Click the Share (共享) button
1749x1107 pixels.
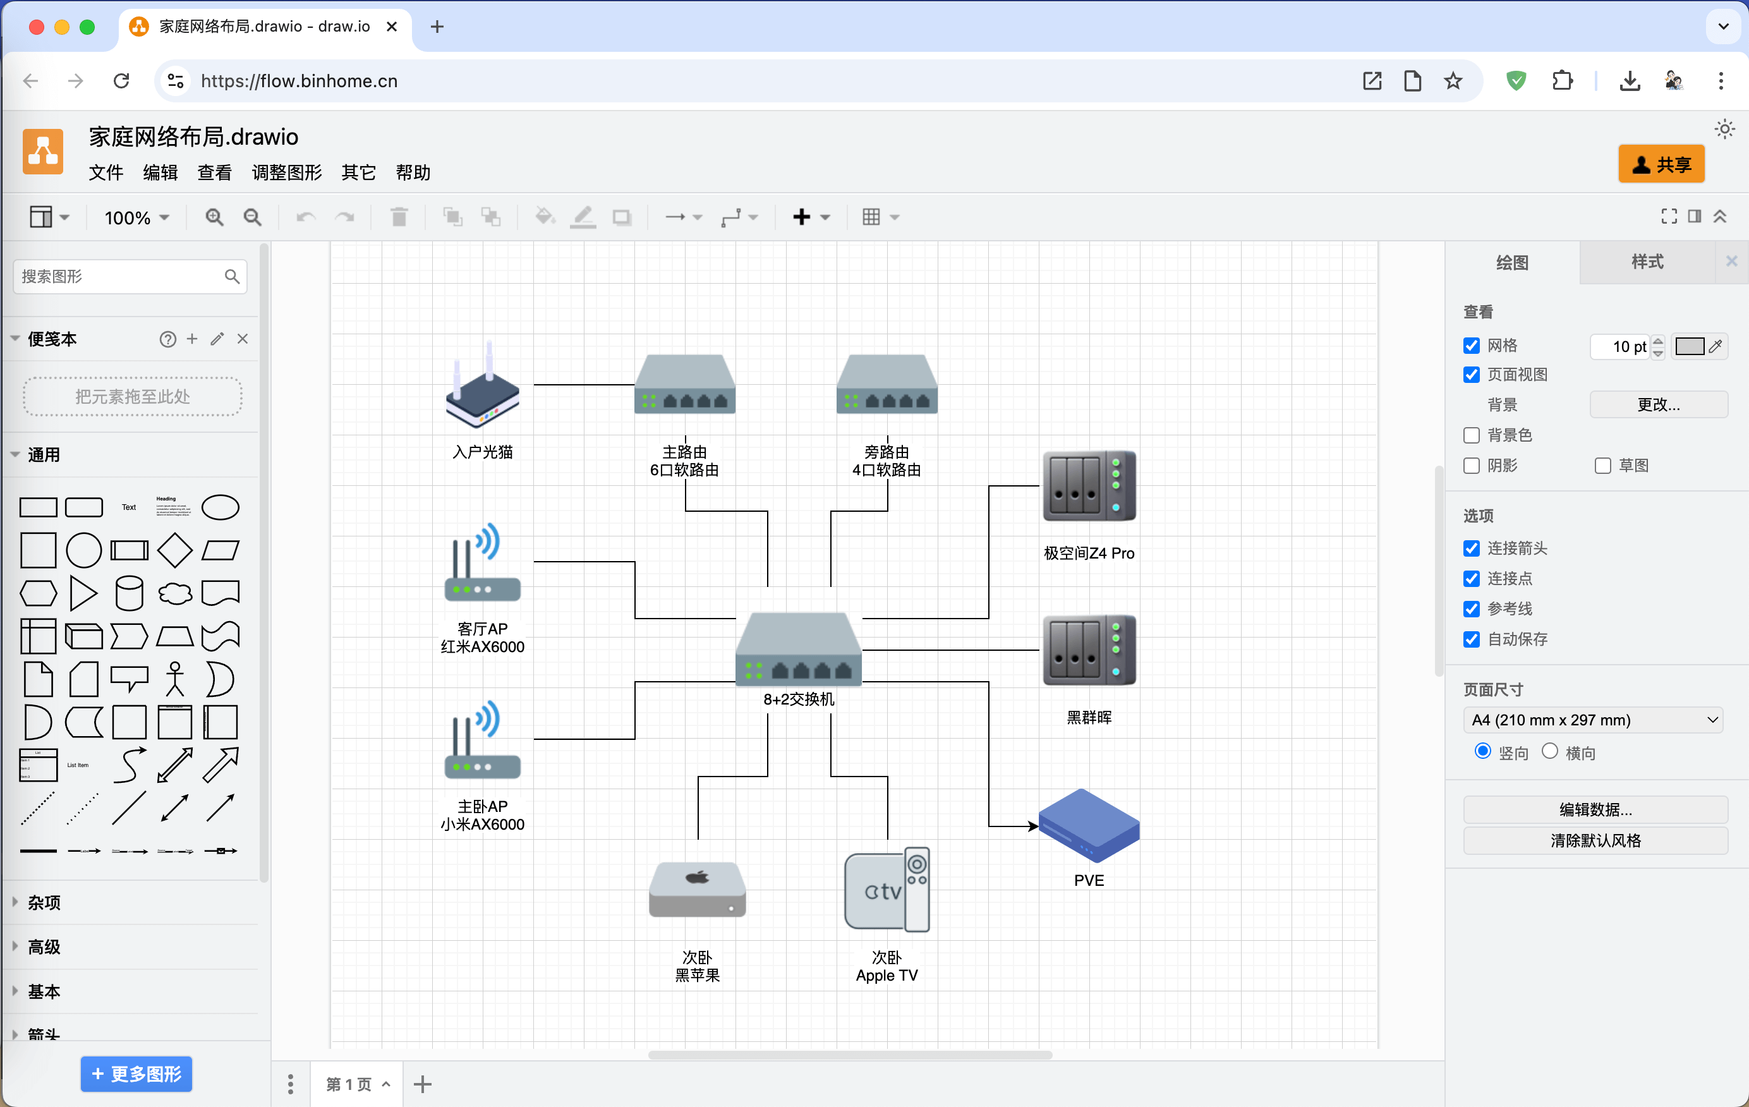(1662, 165)
